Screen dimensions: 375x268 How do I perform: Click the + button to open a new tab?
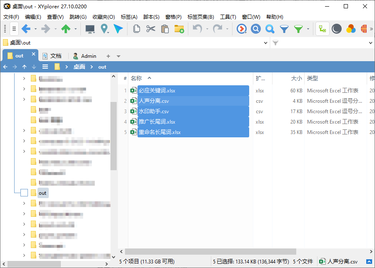tap(107, 55)
